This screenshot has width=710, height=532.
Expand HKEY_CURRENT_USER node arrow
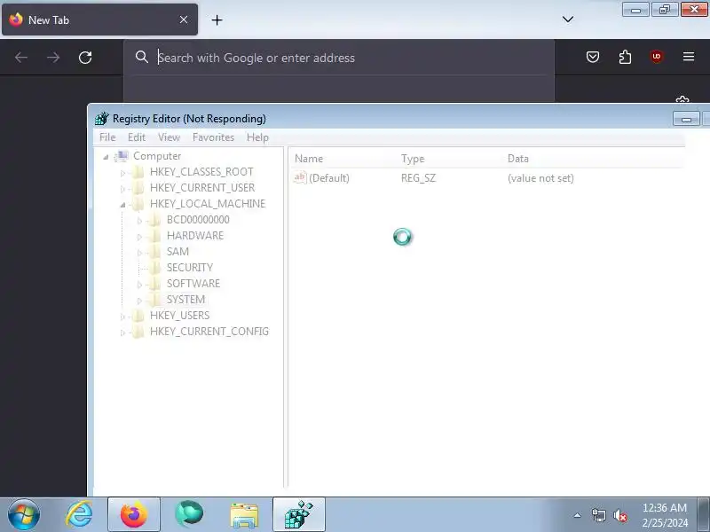122,189
